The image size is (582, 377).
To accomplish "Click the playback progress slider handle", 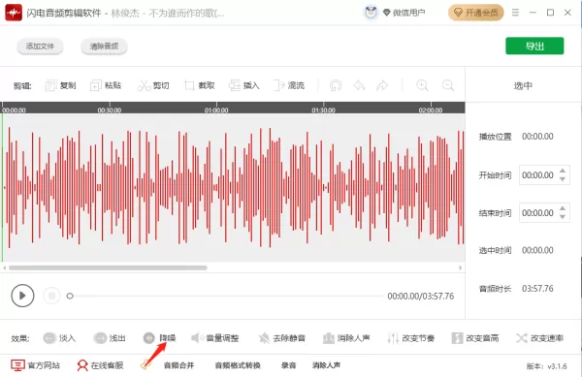I will click(70, 296).
